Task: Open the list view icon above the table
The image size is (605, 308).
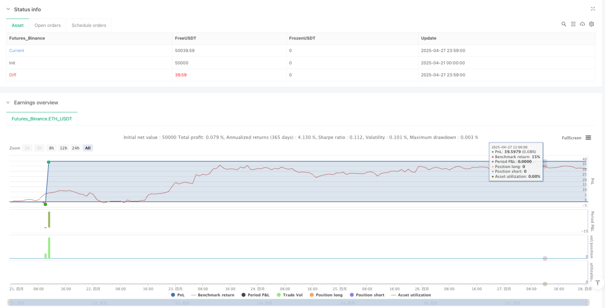Action: click(573, 24)
